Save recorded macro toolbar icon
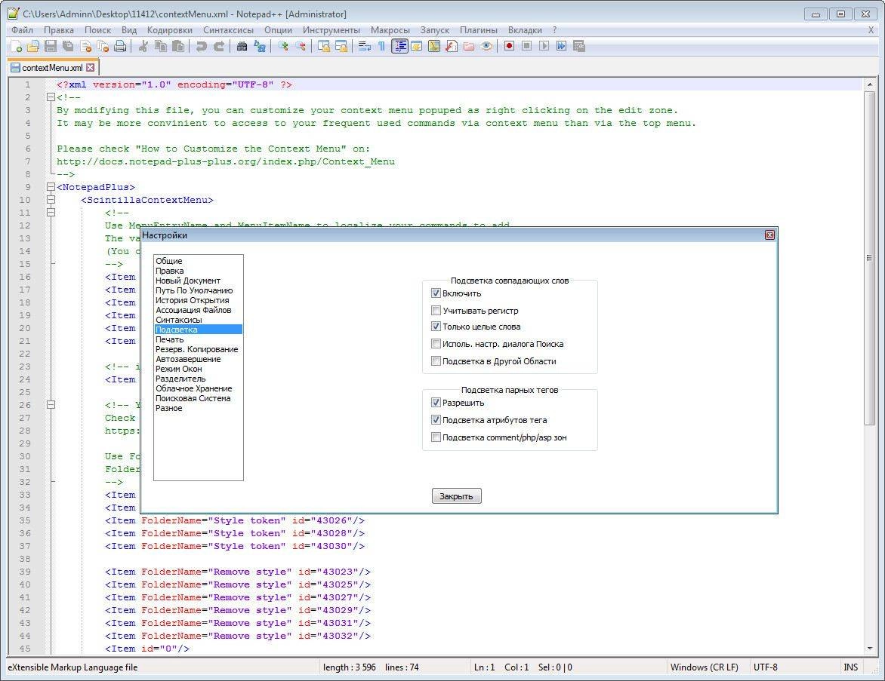The height and width of the screenshot is (681, 885). click(x=579, y=46)
